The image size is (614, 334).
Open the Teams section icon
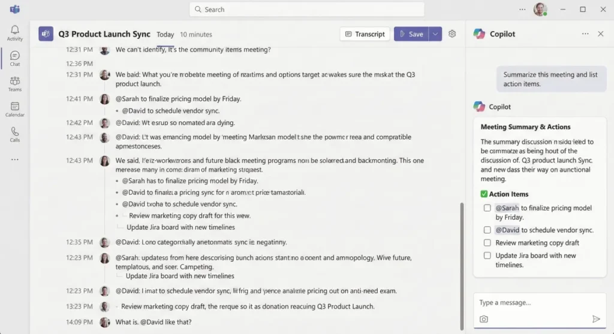point(15,84)
